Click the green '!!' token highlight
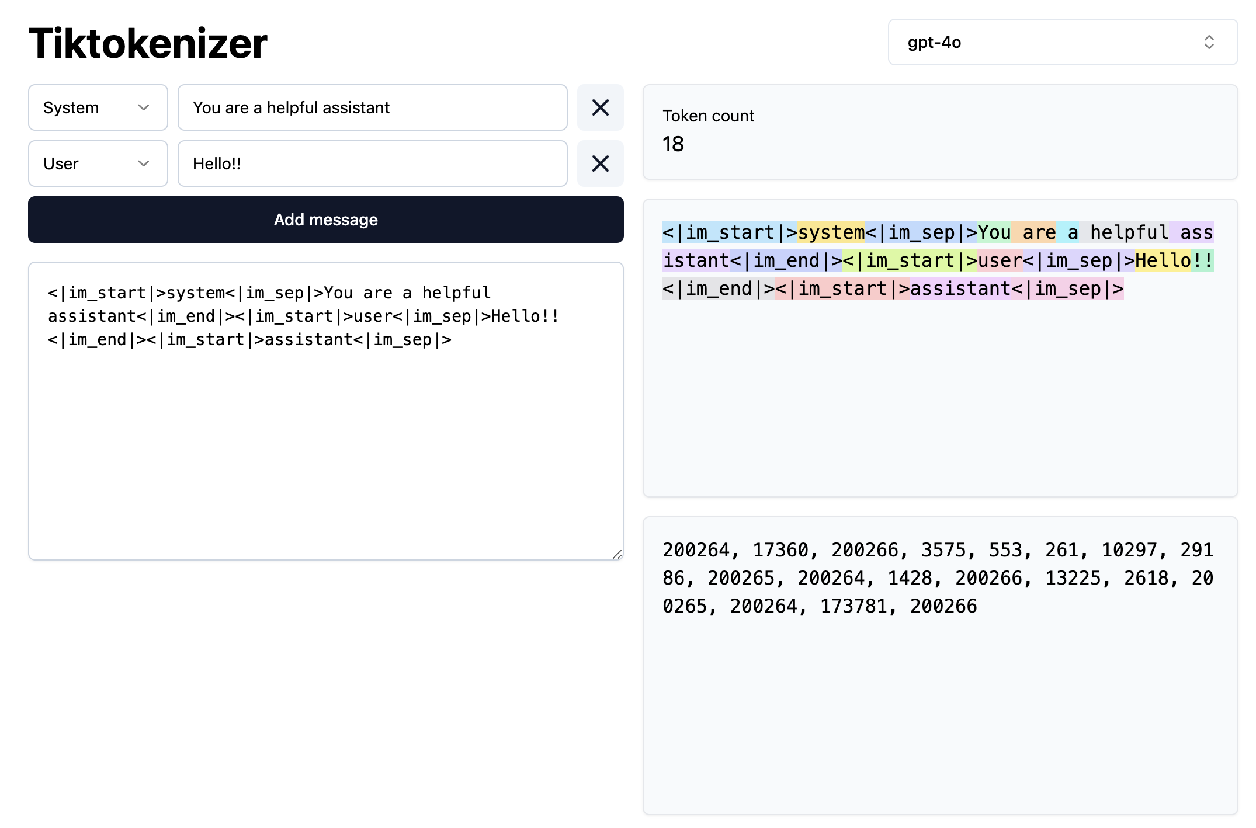This screenshot has height=828, width=1256. pos(1202,260)
